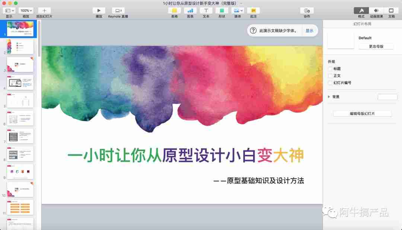Enable the 标题 checkbox
402x230 pixels.
coord(330,68)
